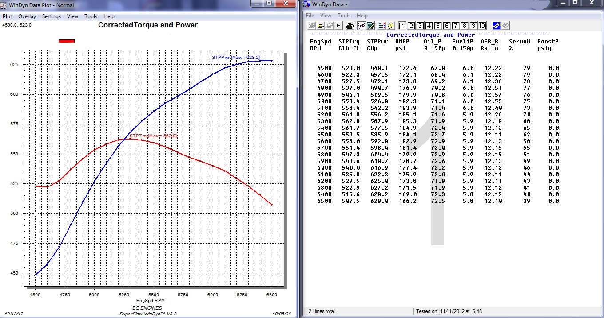Click the 'BG ENGINES' text below the plot
This screenshot has height=318, width=604.
click(147, 308)
